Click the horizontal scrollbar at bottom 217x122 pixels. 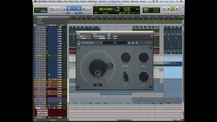point(124,120)
